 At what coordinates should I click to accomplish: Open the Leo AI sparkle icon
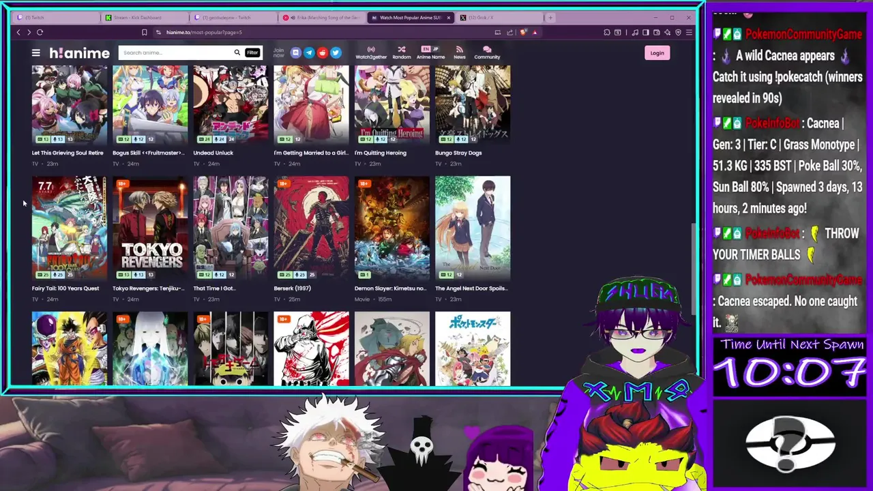[667, 32]
